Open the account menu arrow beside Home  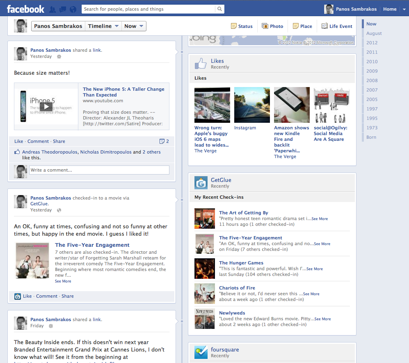click(404, 9)
